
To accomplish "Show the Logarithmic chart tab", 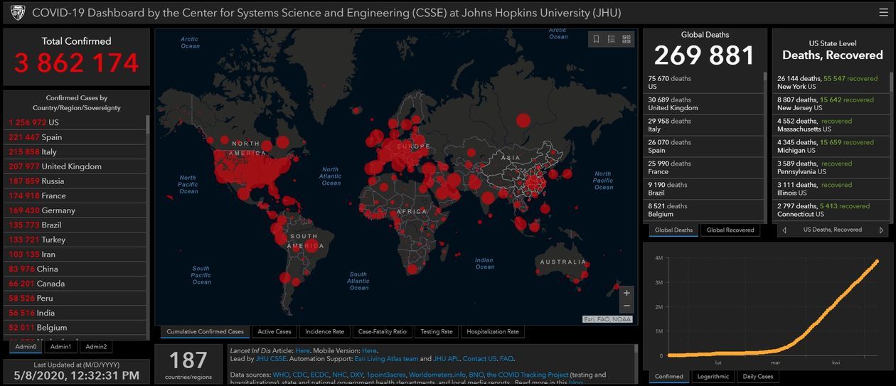I will (713, 377).
